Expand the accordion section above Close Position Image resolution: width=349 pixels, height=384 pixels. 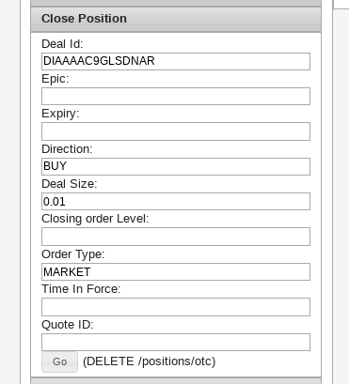coord(176,3)
